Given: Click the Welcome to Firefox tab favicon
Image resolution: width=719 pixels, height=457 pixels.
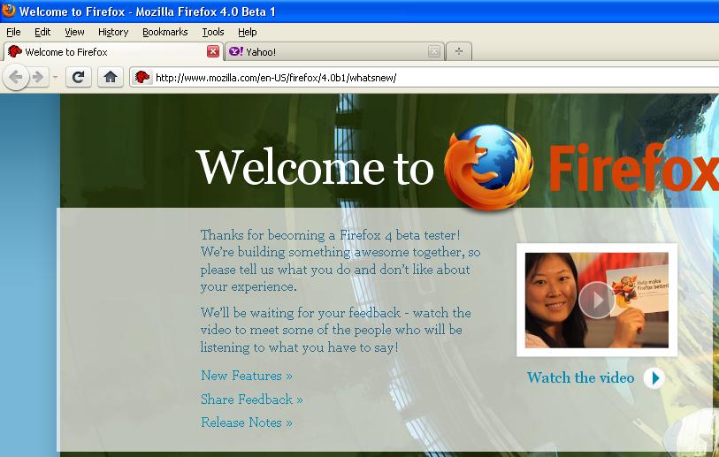Looking at the screenshot, I should pos(15,51).
